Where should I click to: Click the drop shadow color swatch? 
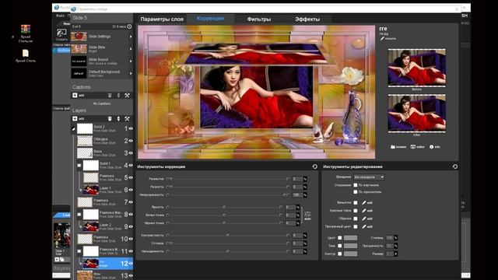coord(351,246)
